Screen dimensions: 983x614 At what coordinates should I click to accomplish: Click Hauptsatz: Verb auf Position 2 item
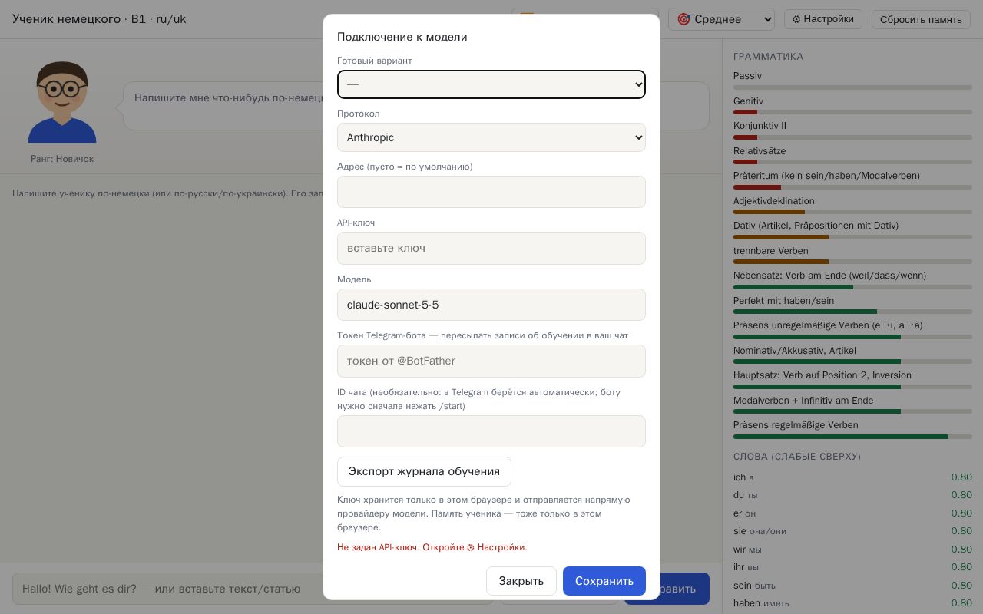click(852, 379)
